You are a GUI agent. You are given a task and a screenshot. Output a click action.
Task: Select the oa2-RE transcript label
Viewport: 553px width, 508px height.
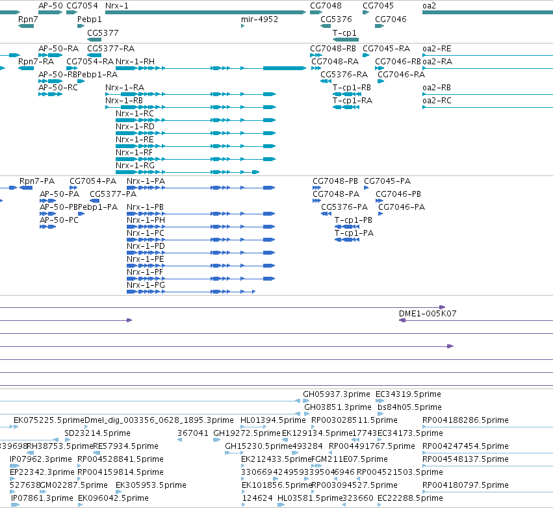pos(437,49)
